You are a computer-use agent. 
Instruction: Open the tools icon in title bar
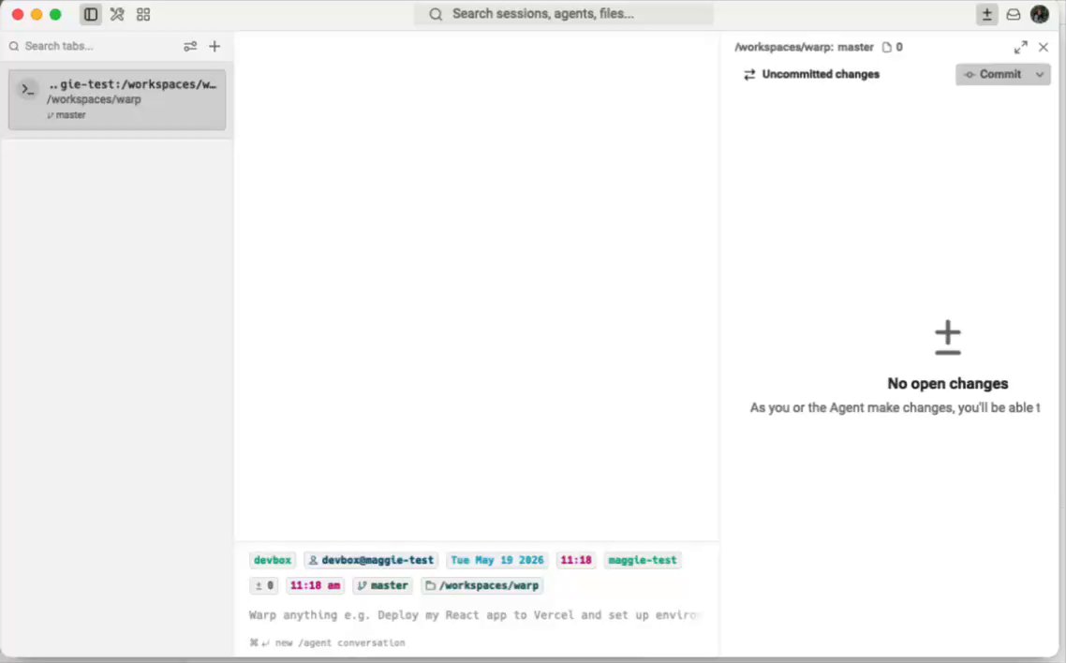click(x=117, y=14)
